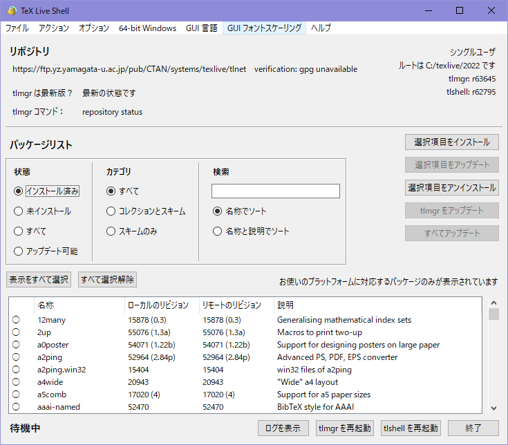This screenshot has height=445, width=508.
Task: Open the アクション menu
Action: 54,28
